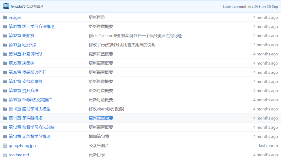Click the images folder icon
The height and width of the screenshot is (161, 283).
click(5, 18)
